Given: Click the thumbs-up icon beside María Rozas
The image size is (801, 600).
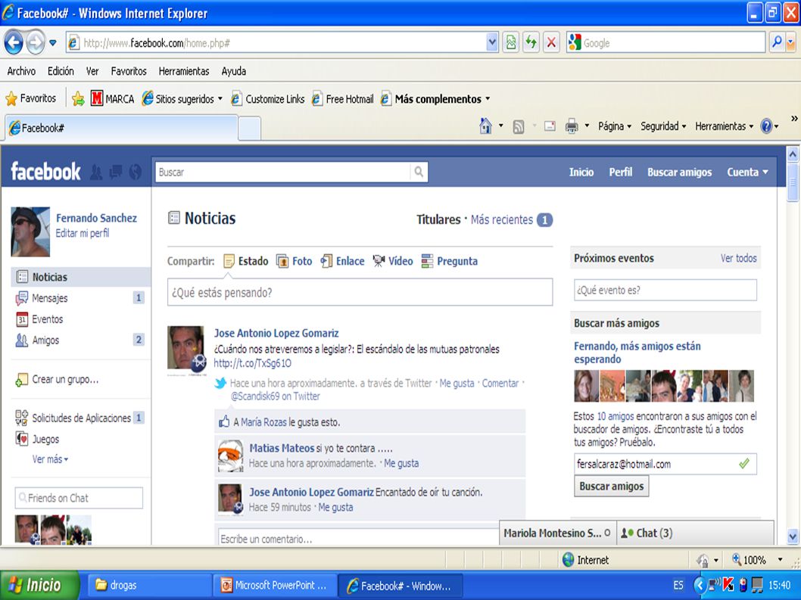Looking at the screenshot, I should (224, 421).
